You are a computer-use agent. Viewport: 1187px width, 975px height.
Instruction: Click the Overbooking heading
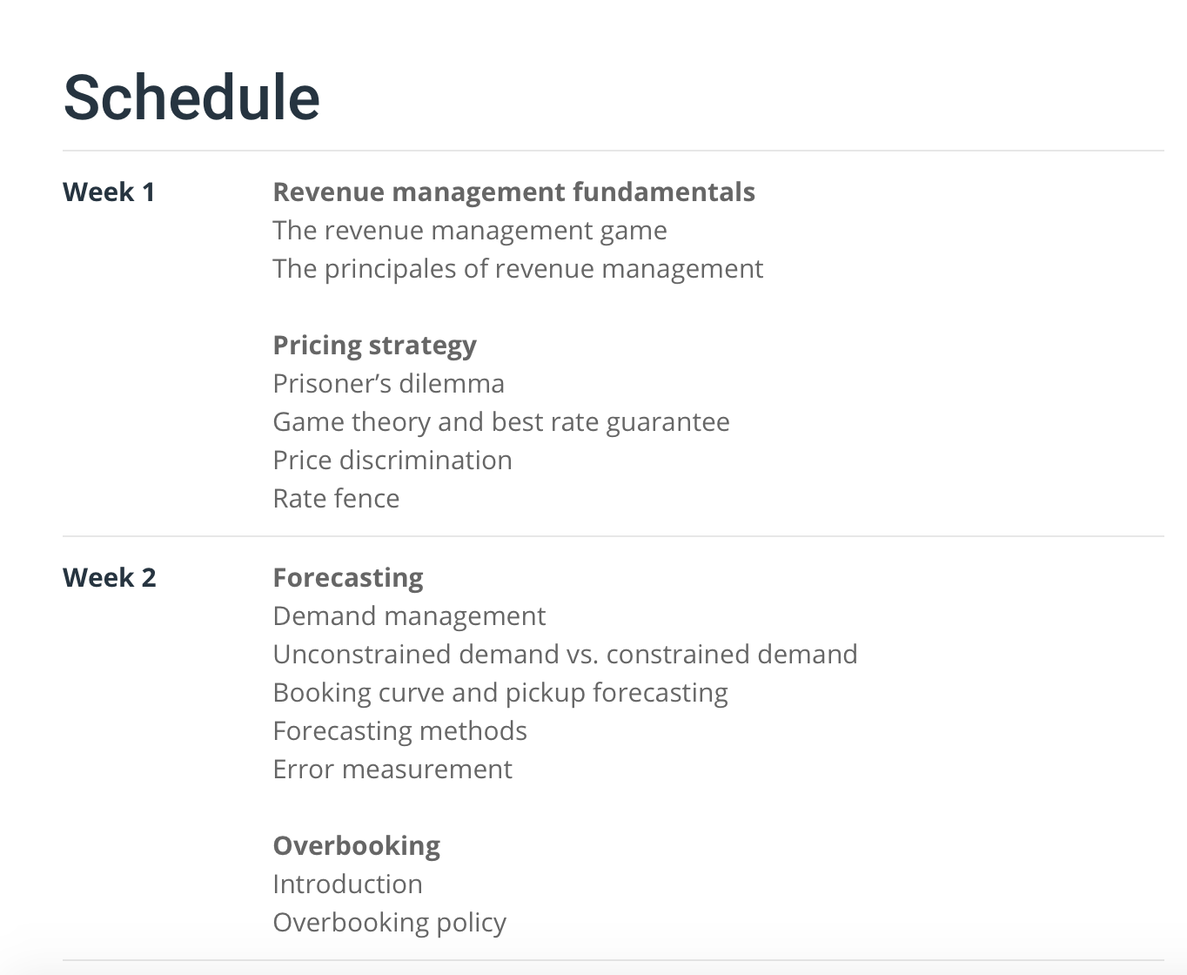[x=356, y=846]
